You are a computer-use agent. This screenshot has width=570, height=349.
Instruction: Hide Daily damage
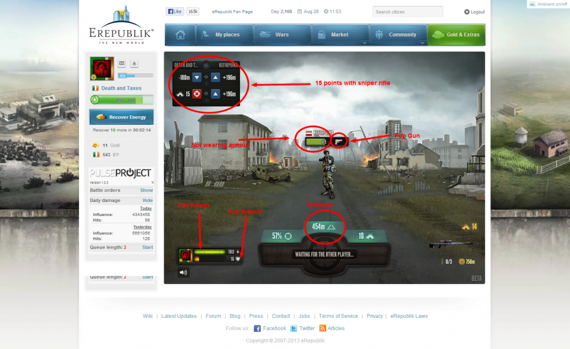pyautogui.click(x=148, y=201)
